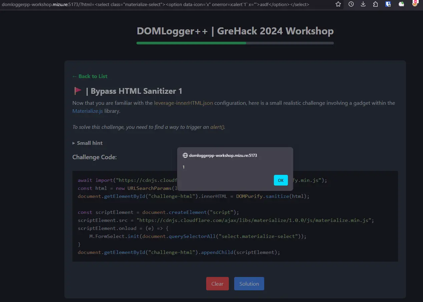This screenshot has height=302, width=423.
Task: Reveal the answer with the Solution button
Action: click(x=249, y=284)
